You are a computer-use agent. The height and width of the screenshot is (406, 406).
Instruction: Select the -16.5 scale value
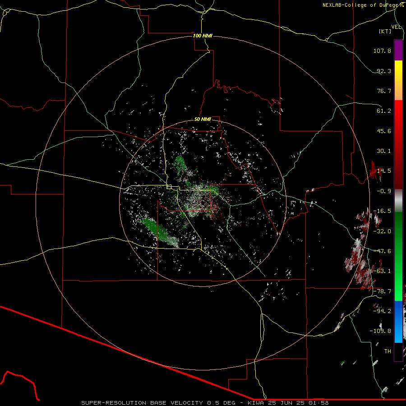(382, 211)
